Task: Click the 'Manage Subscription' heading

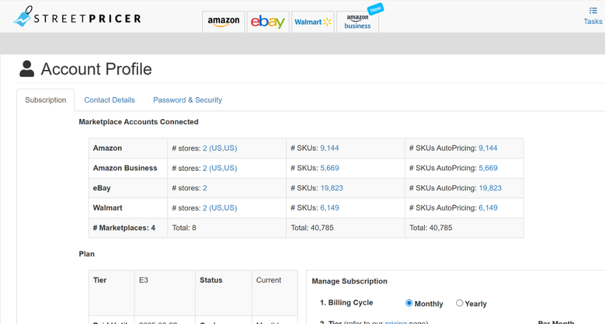Action: [350, 281]
